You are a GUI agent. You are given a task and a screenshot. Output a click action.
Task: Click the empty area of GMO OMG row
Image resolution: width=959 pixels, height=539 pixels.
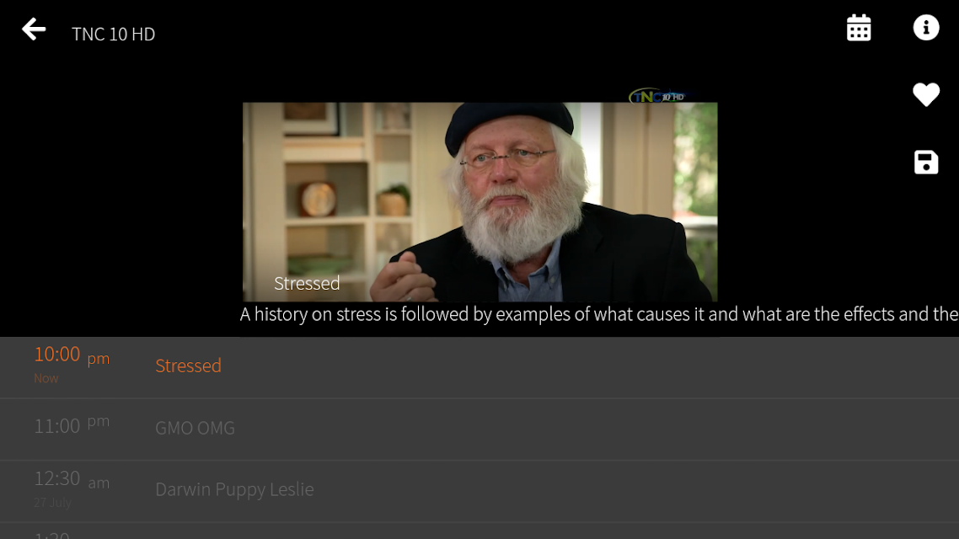[x=597, y=429]
